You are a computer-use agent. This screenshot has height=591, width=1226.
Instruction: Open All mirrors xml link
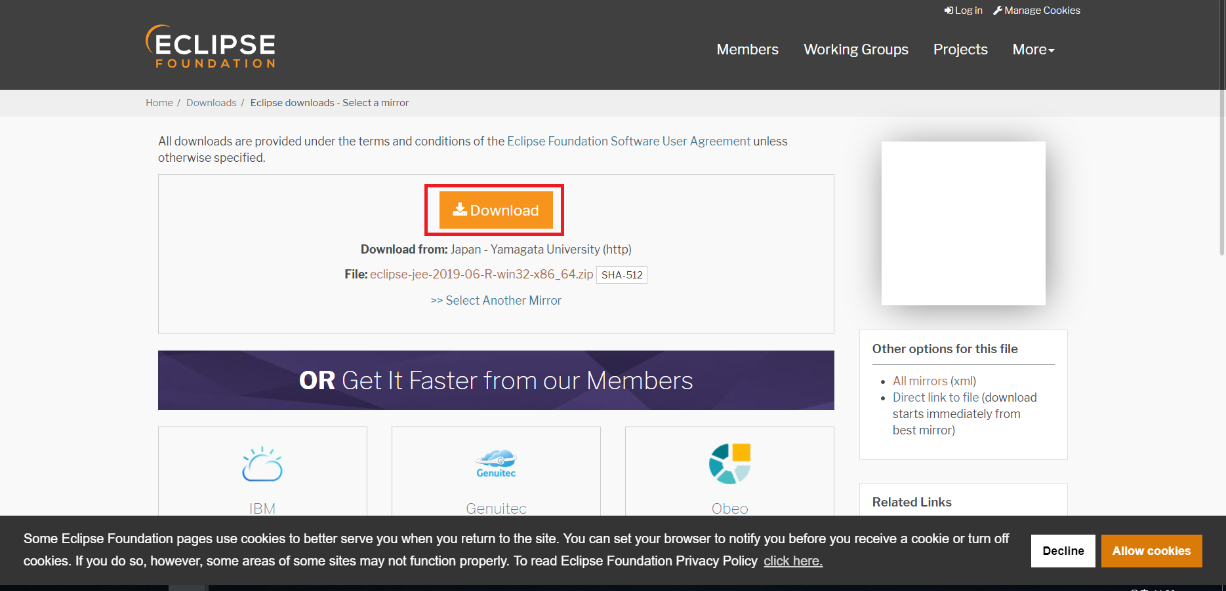click(x=920, y=381)
